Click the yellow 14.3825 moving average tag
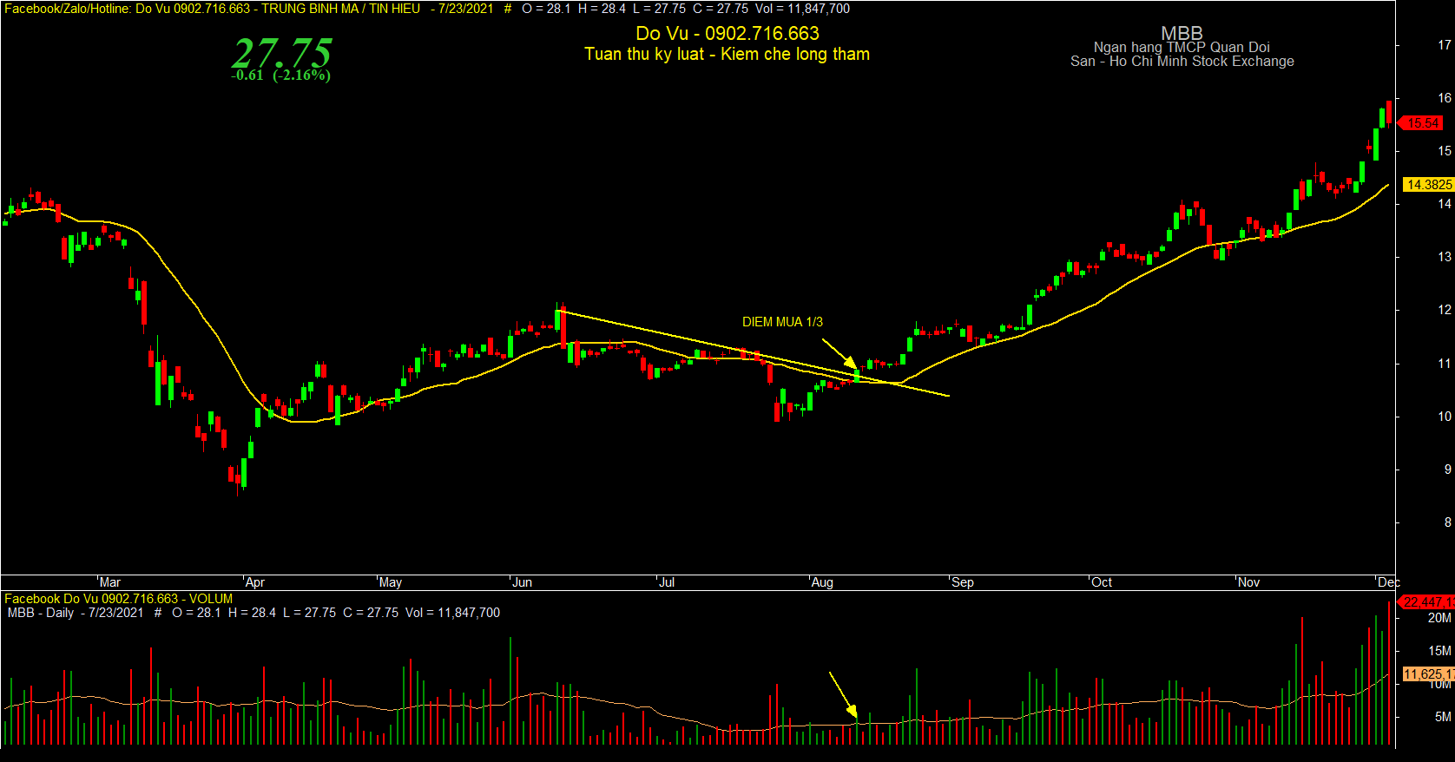This screenshot has height=762, width=1455. click(x=1428, y=184)
